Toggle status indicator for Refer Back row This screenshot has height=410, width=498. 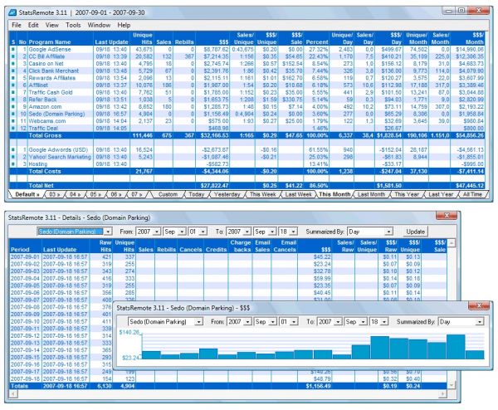coord(13,100)
